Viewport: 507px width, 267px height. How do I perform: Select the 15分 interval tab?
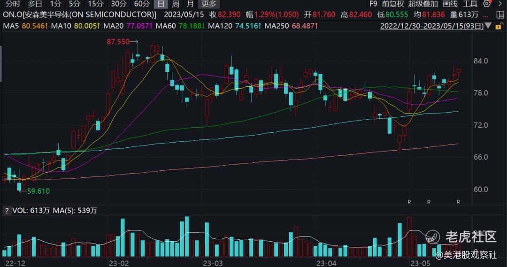pyautogui.click(x=96, y=4)
